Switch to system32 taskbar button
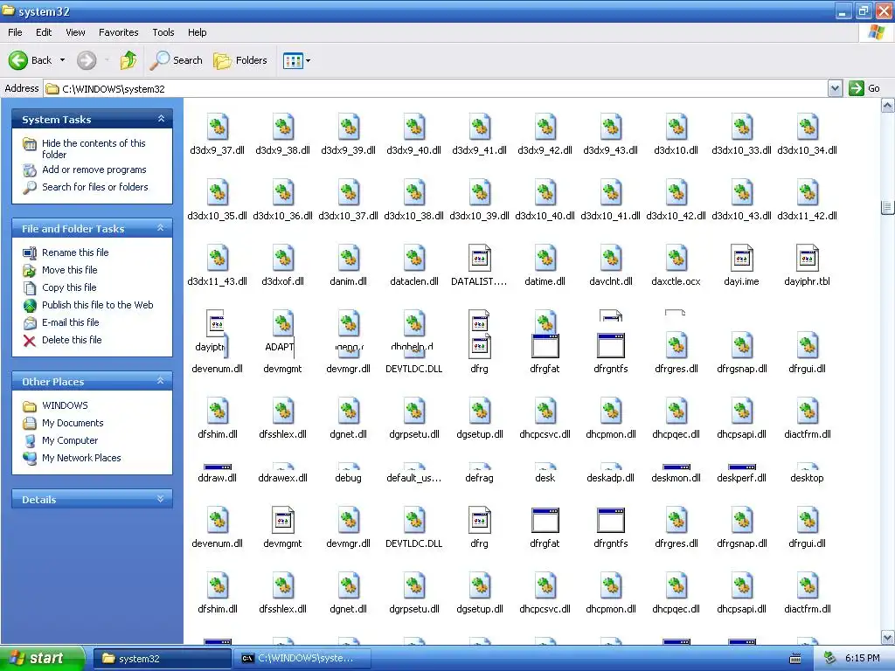895x671 pixels. pyautogui.click(x=162, y=659)
